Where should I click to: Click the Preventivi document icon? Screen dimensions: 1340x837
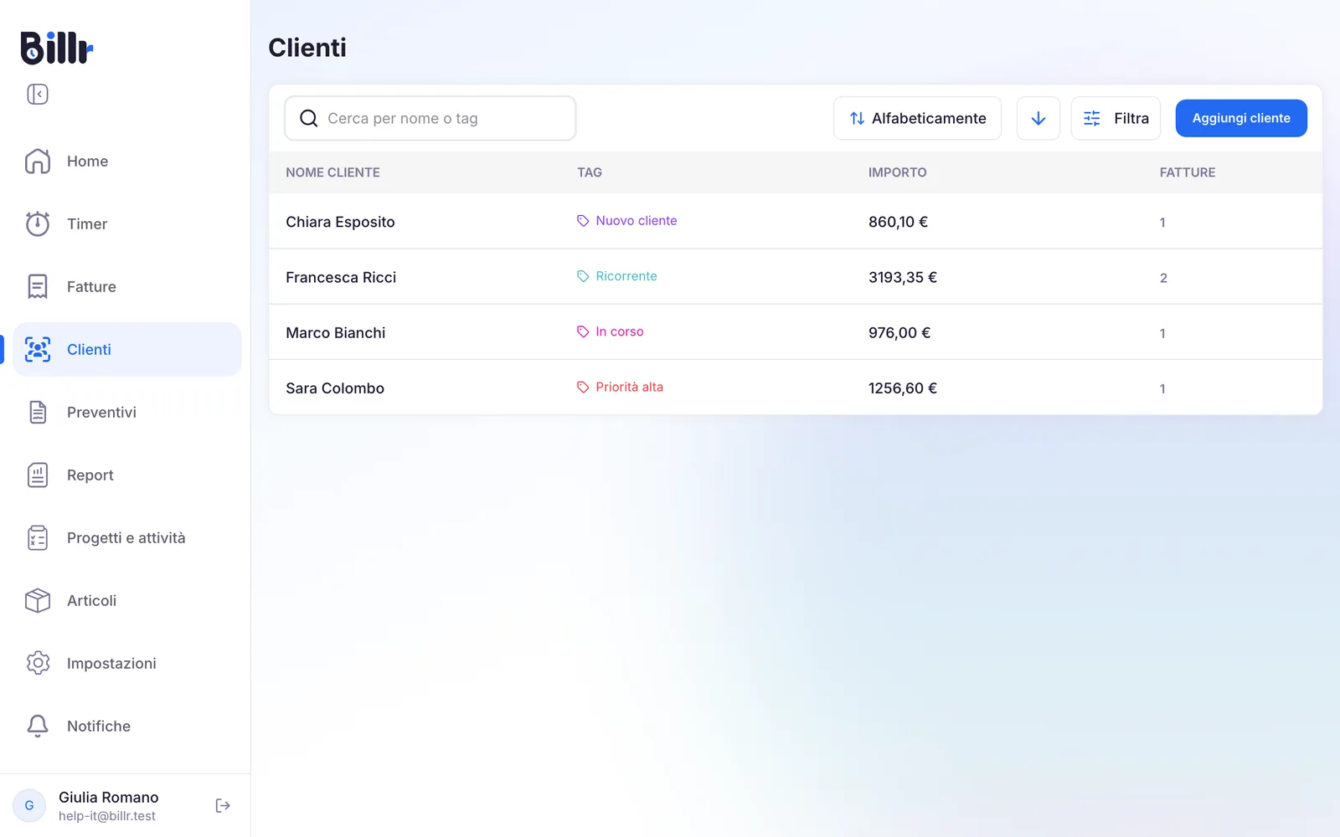(38, 412)
